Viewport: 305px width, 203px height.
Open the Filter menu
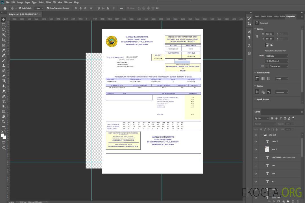(x=49, y=2)
